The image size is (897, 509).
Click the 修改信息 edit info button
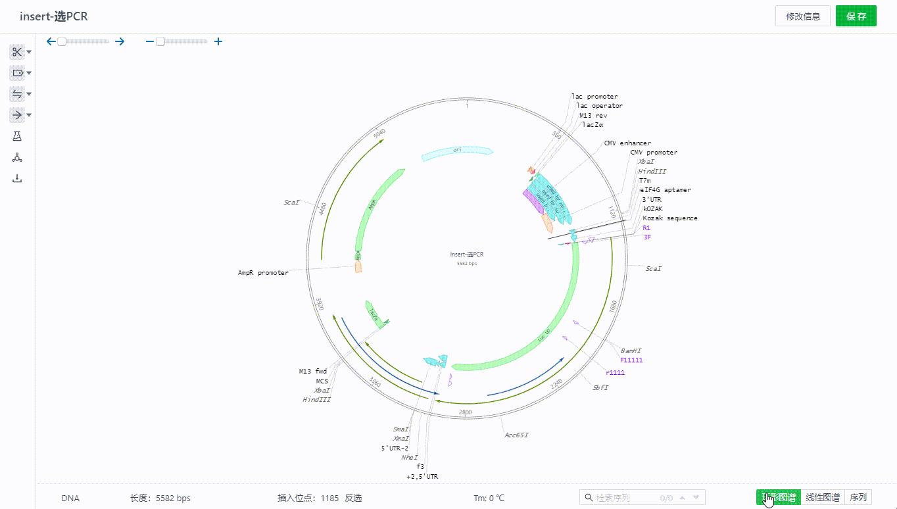click(x=802, y=16)
